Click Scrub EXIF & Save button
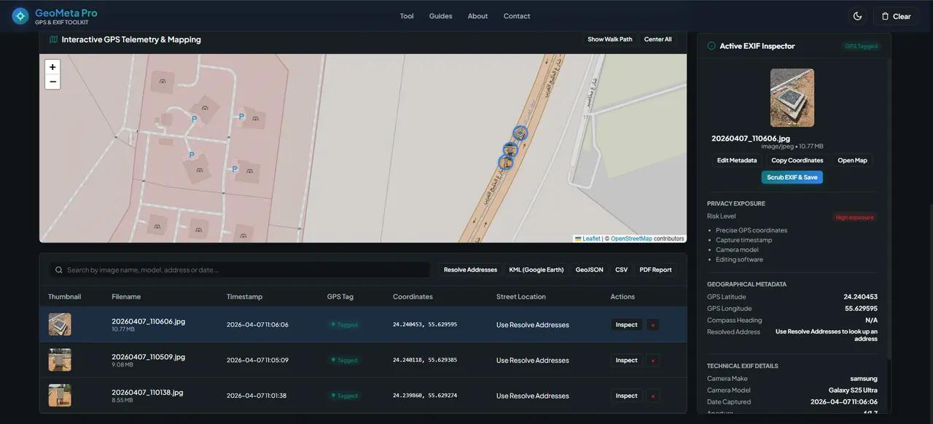This screenshot has width=933, height=424. coord(792,177)
